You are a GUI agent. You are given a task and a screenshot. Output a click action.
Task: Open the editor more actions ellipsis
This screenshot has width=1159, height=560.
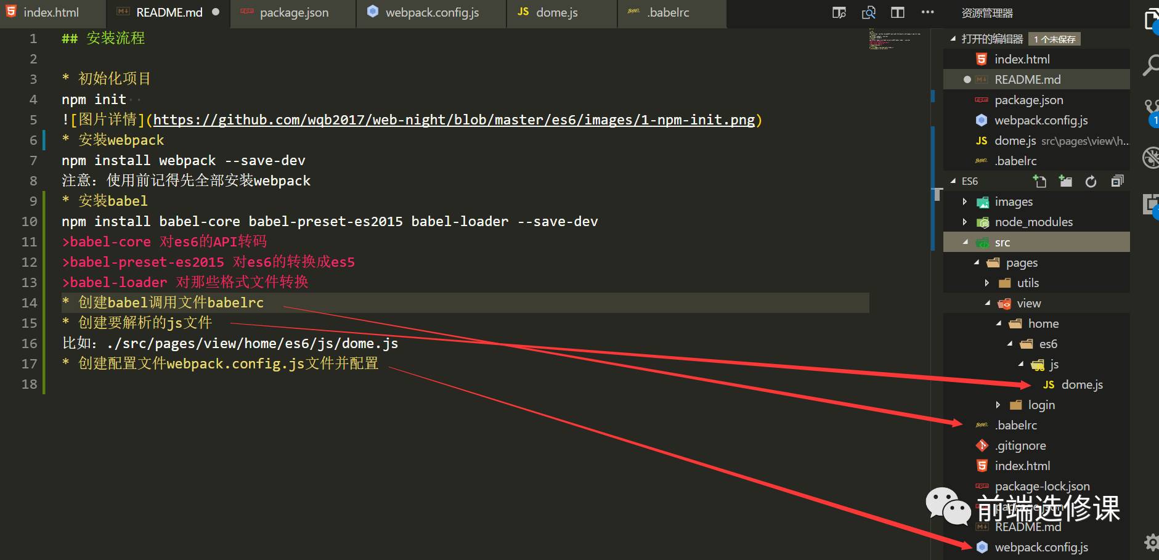(x=927, y=12)
